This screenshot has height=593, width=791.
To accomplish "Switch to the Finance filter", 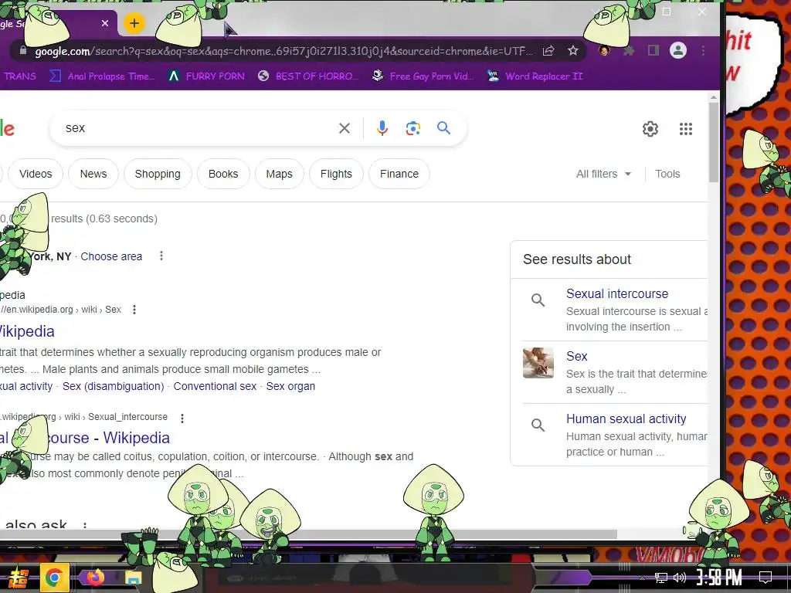I will pyautogui.click(x=399, y=174).
